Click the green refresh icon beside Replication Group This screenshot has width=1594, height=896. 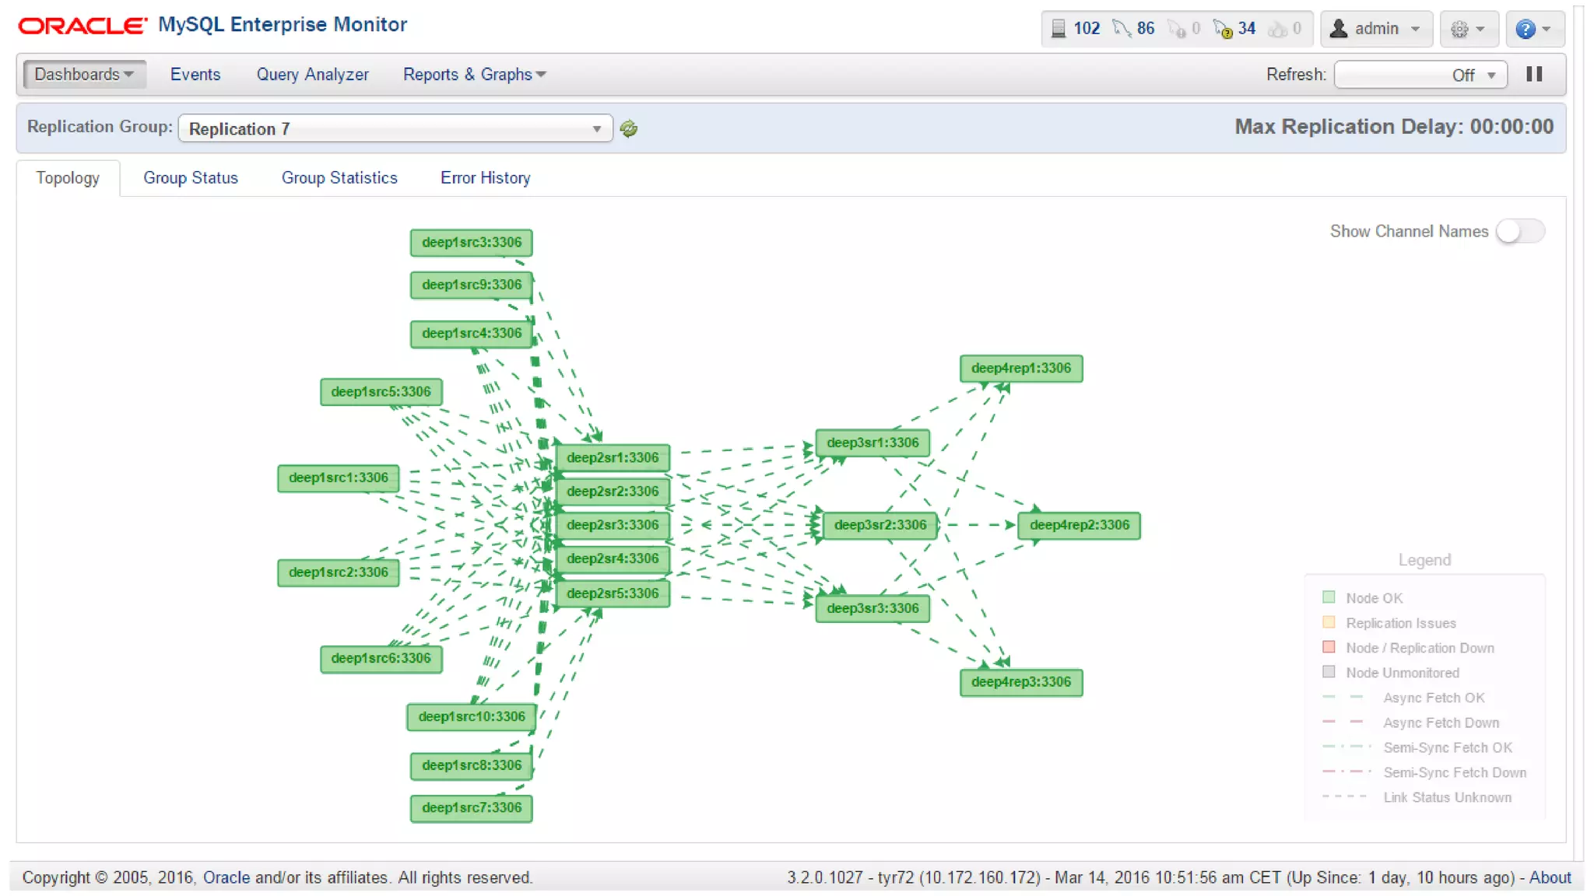(x=629, y=129)
